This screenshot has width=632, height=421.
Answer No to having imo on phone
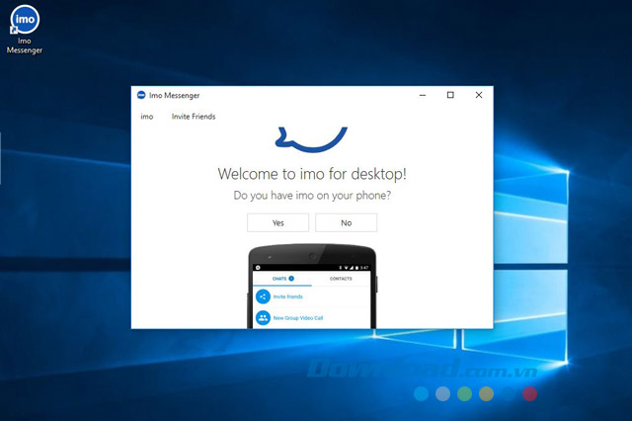347,223
